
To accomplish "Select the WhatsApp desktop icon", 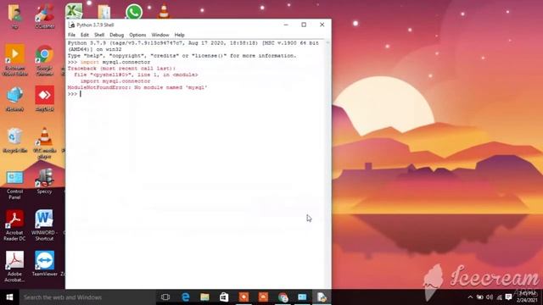I will click(134, 11).
